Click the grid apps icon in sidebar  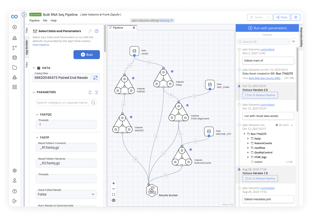(14, 87)
